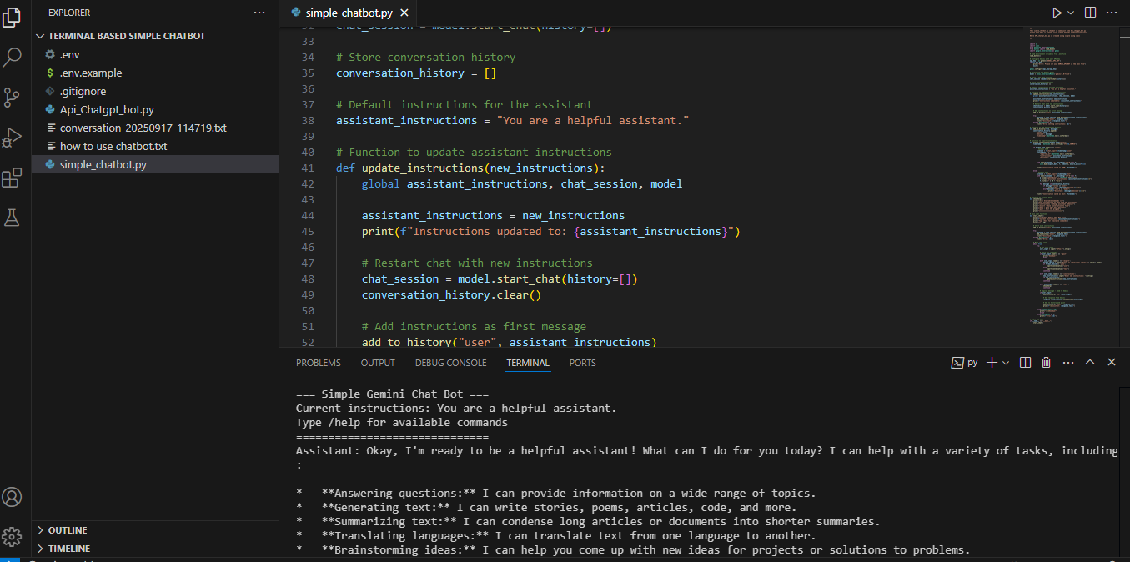Image resolution: width=1130 pixels, height=562 pixels.
Task: Switch to the DEBUG CONSOLE tab
Action: (450, 363)
